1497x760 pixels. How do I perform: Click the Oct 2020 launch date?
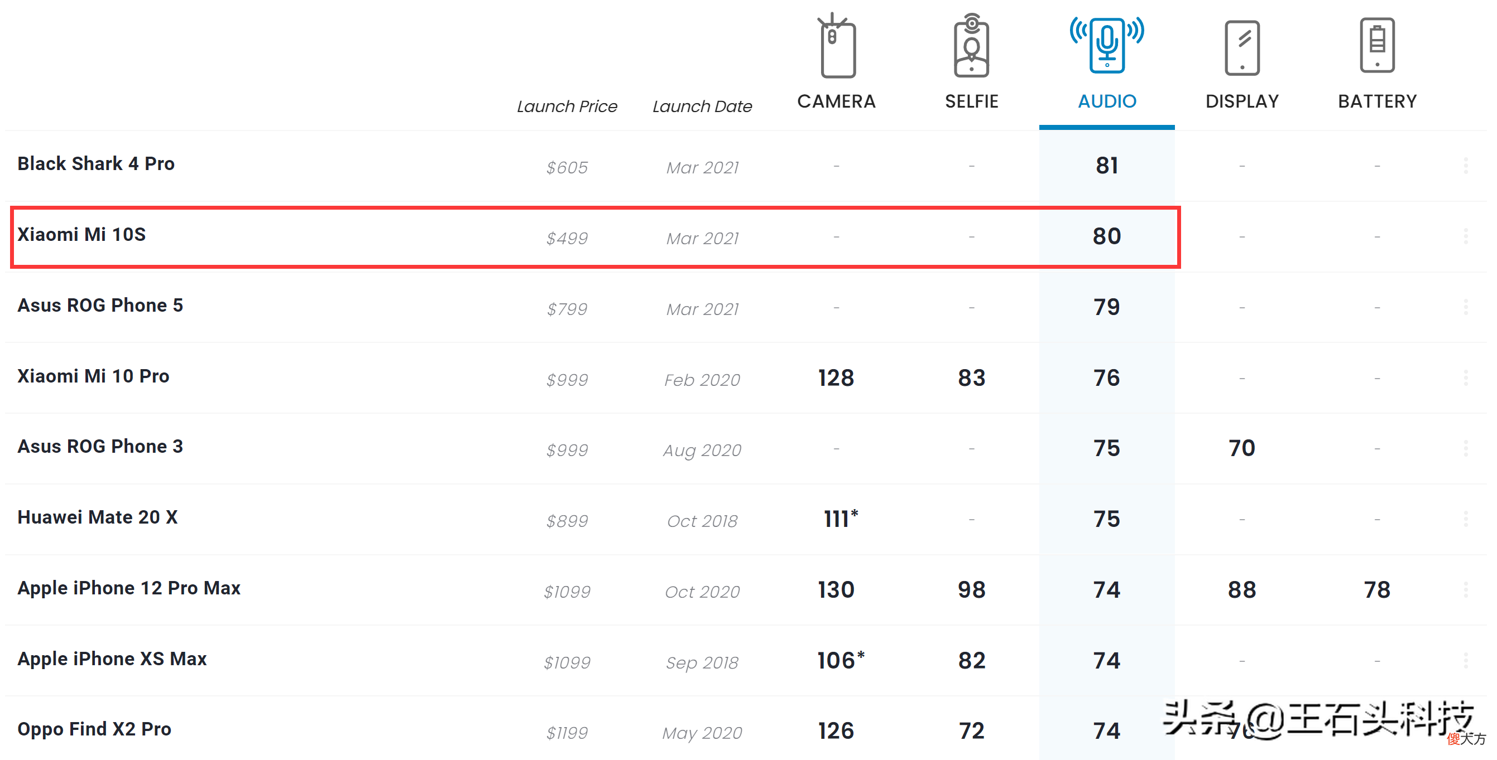point(702,592)
